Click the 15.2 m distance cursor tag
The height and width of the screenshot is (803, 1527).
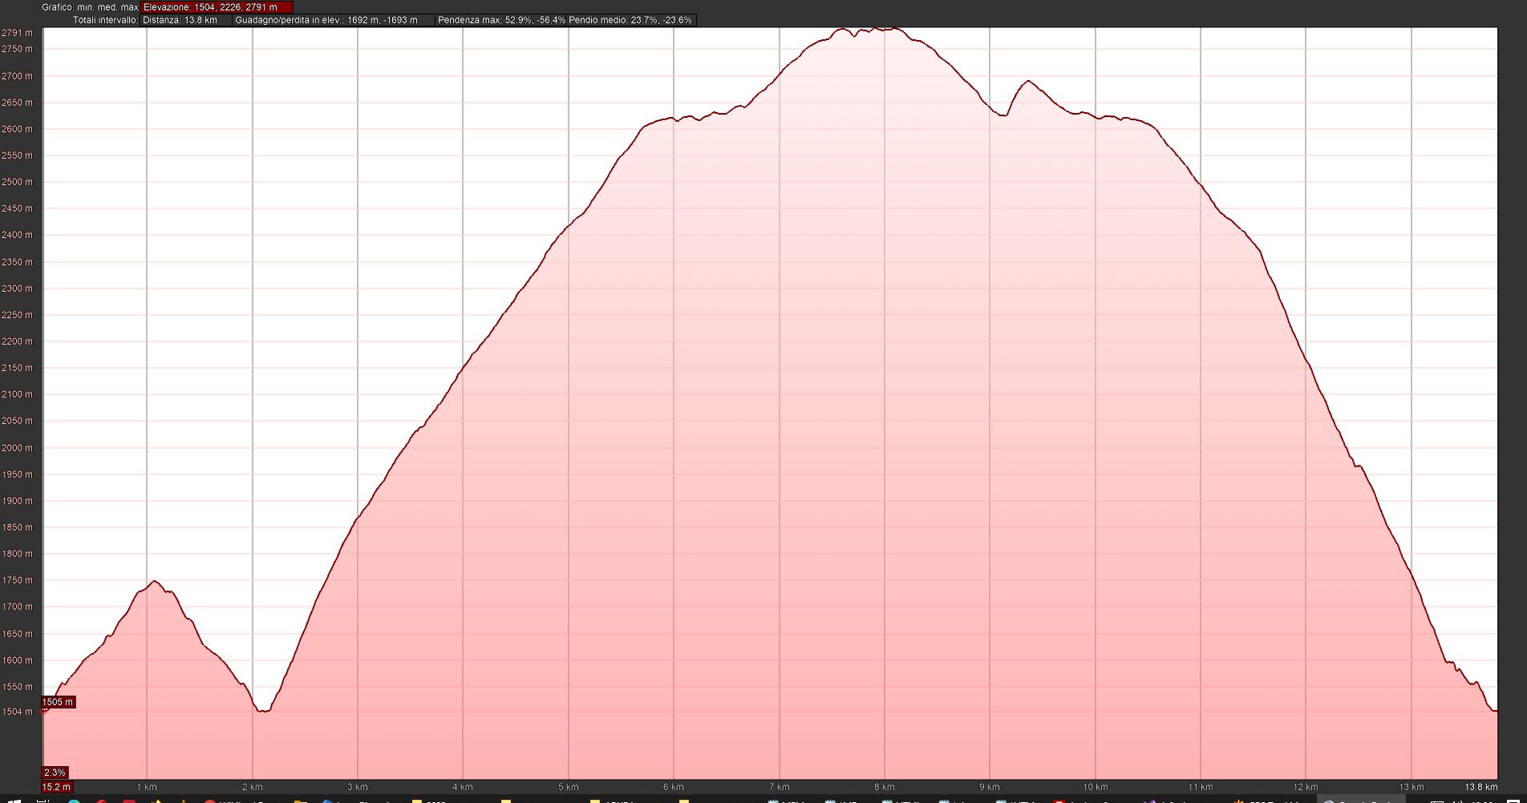[56, 787]
